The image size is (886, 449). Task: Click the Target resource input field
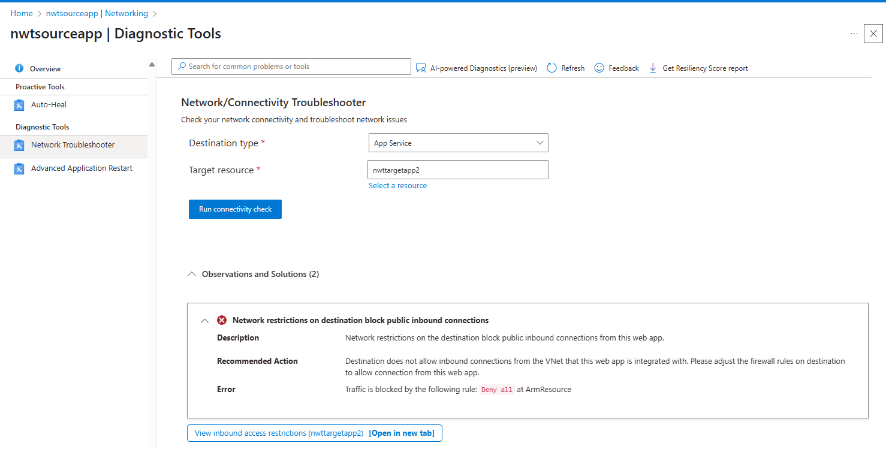pyautogui.click(x=457, y=170)
